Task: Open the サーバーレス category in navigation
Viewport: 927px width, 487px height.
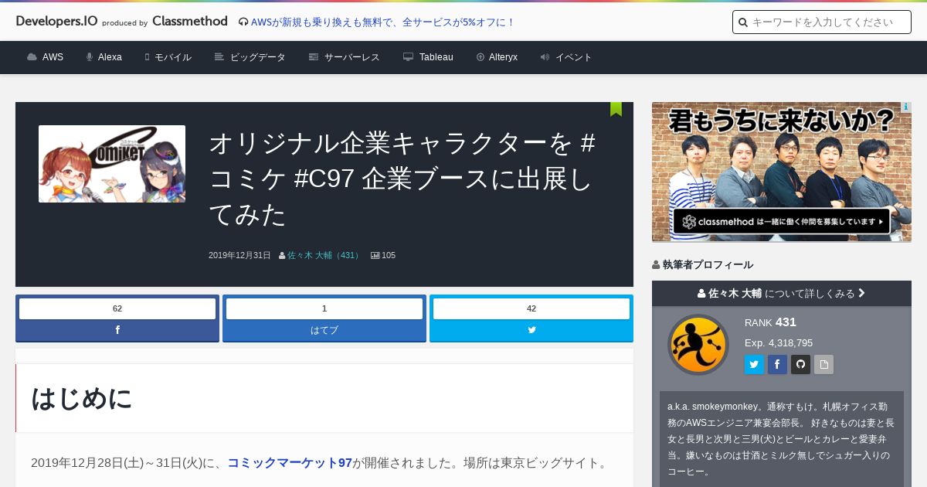Action: tap(352, 57)
